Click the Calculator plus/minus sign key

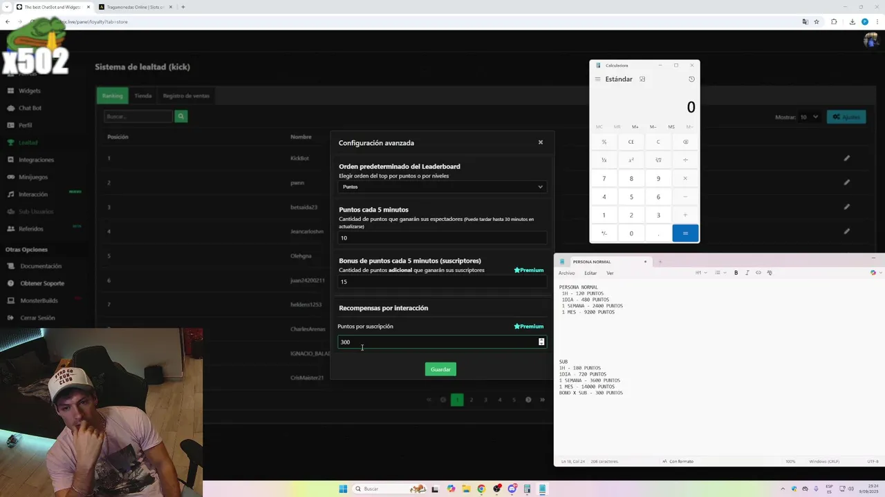click(604, 233)
